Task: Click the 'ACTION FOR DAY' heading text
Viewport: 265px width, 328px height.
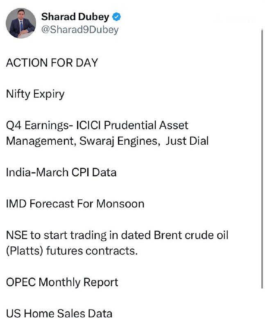Action: point(52,63)
